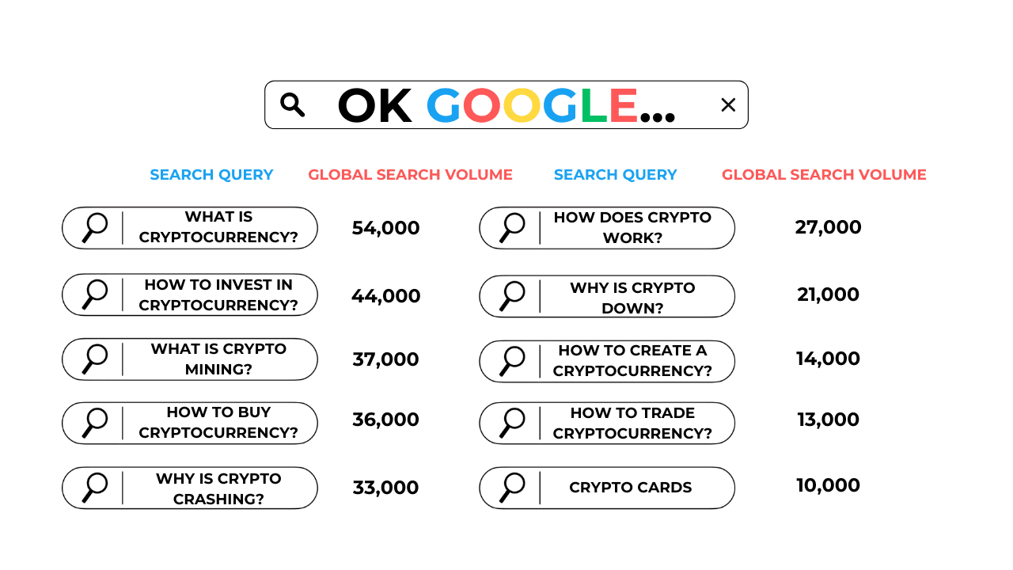
Task: Click the 10,000 search volume value
Action: [829, 485]
